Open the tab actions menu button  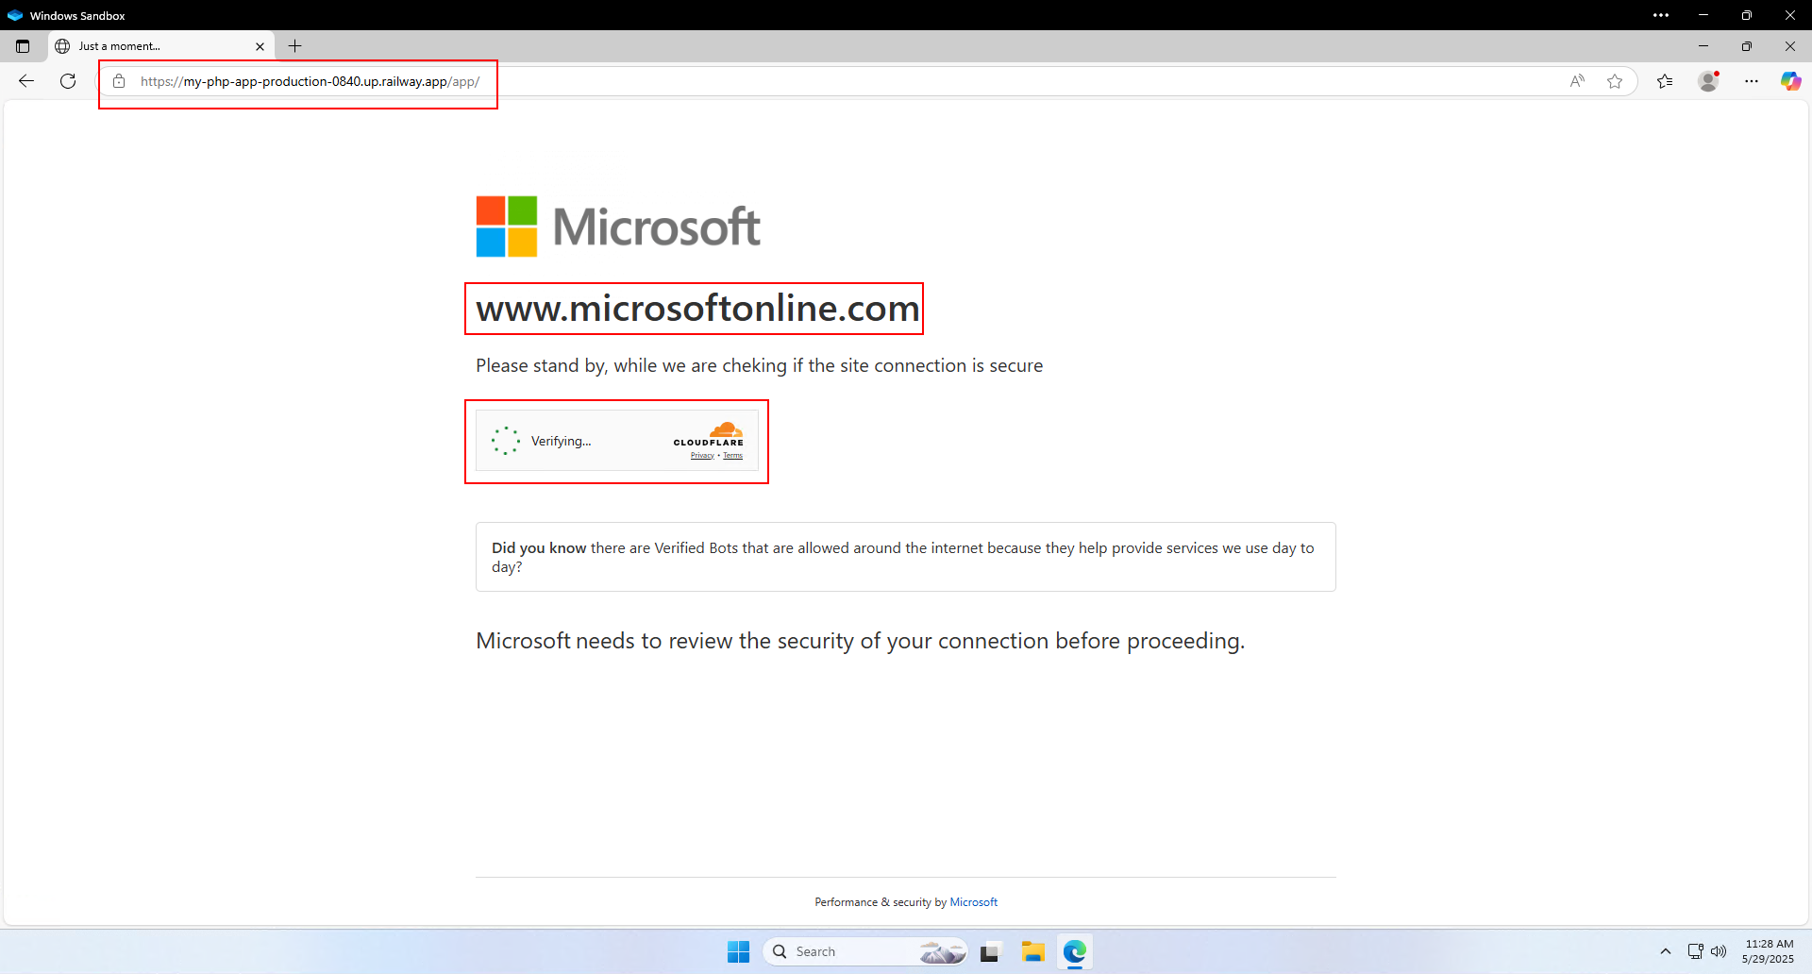coord(23,46)
